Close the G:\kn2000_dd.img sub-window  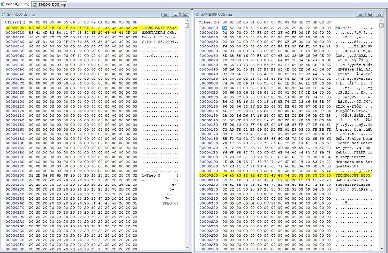[x=185, y=14]
